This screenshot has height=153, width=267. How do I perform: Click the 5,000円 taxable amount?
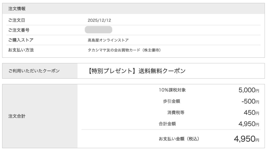249,90
